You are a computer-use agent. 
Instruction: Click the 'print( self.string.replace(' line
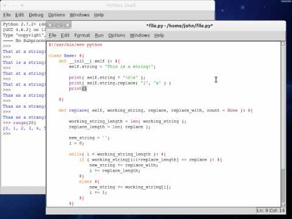click(x=120, y=83)
